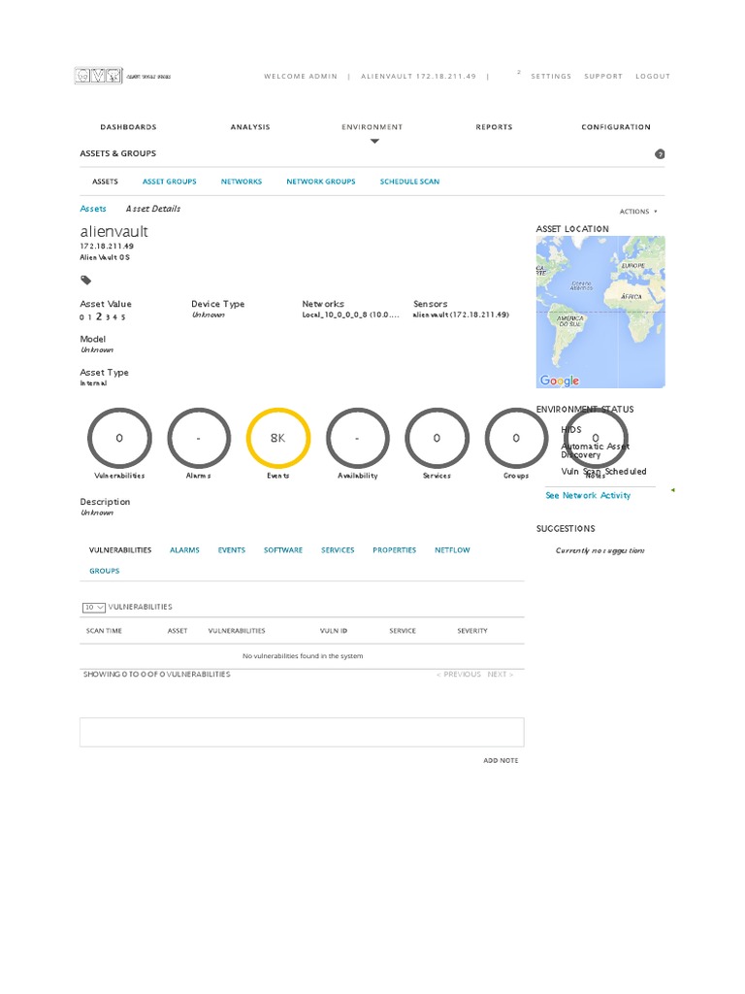Click the Add Note button
Image resolution: width=745 pixels, height=994 pixels.
click(501, 761)
